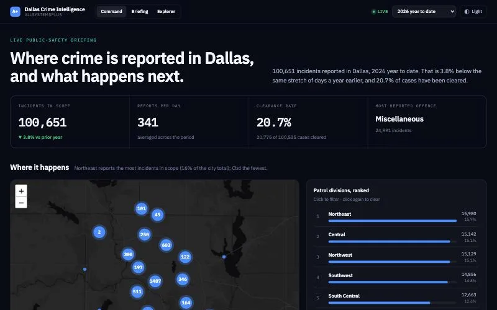This screenshot has width=497, height=310.
Task: Toggle the Light theme button
Action: [473, 12]
